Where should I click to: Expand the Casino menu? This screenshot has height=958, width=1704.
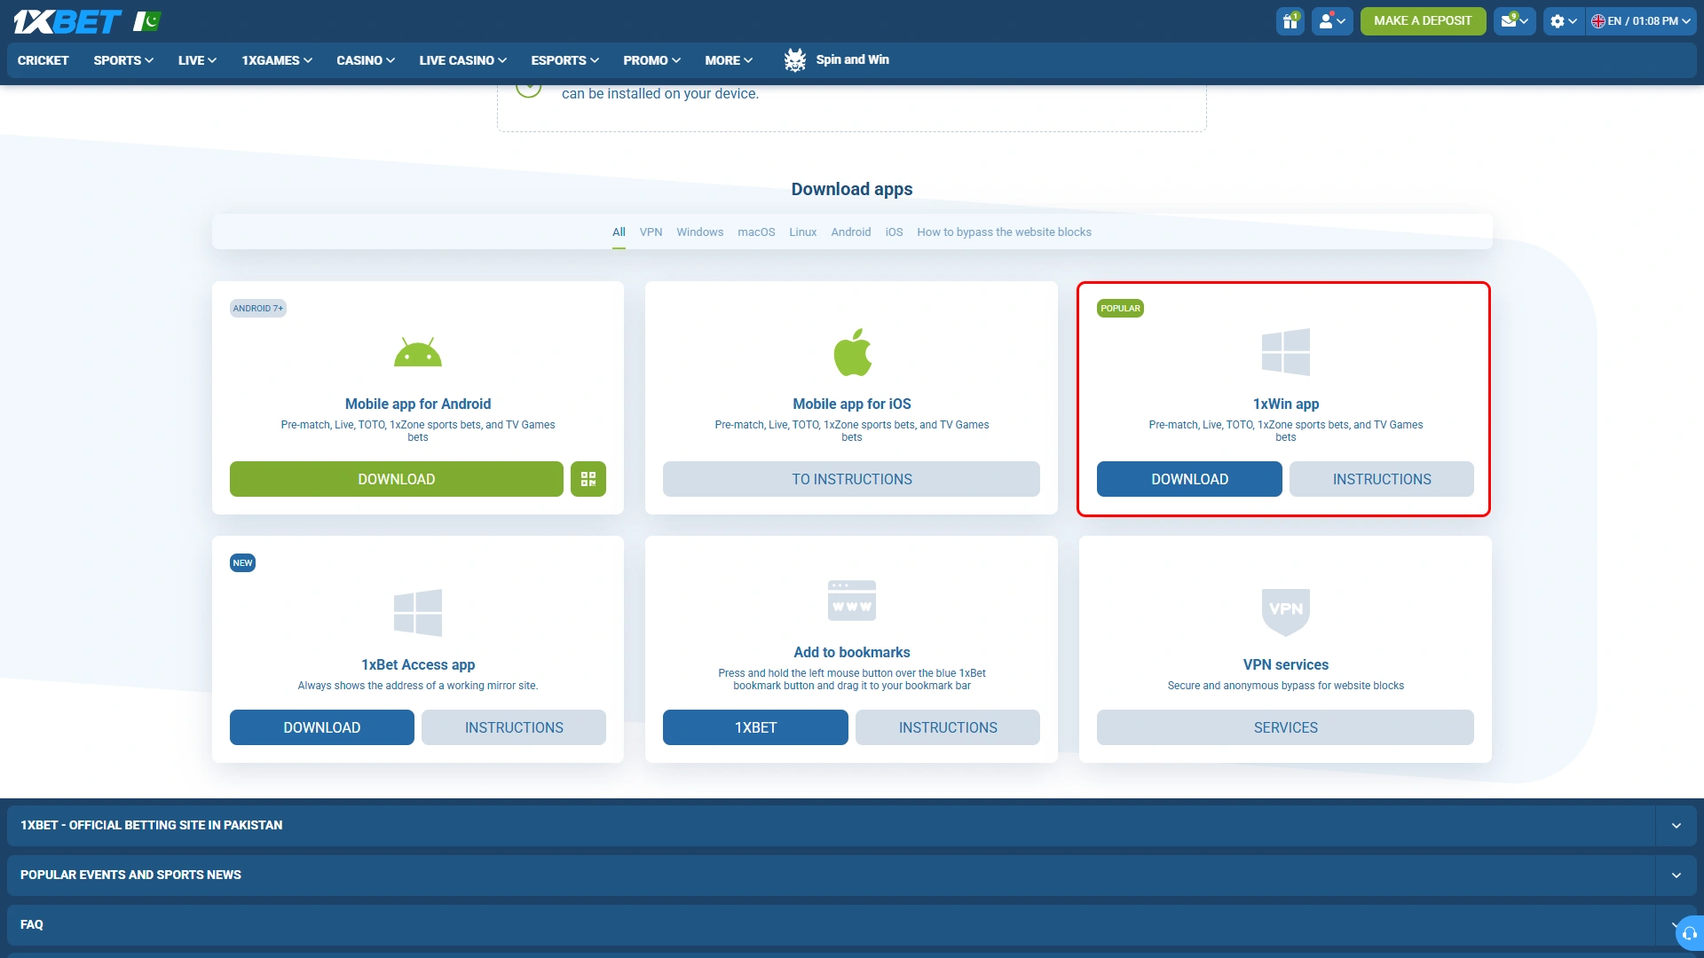click(x=366, y=60)
